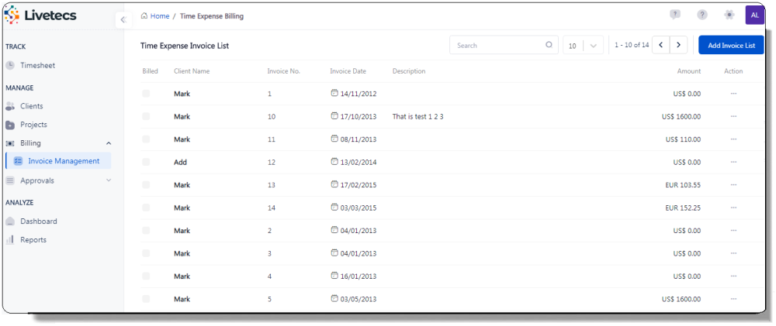Open action menu for invoice 1

click(733, 94)
